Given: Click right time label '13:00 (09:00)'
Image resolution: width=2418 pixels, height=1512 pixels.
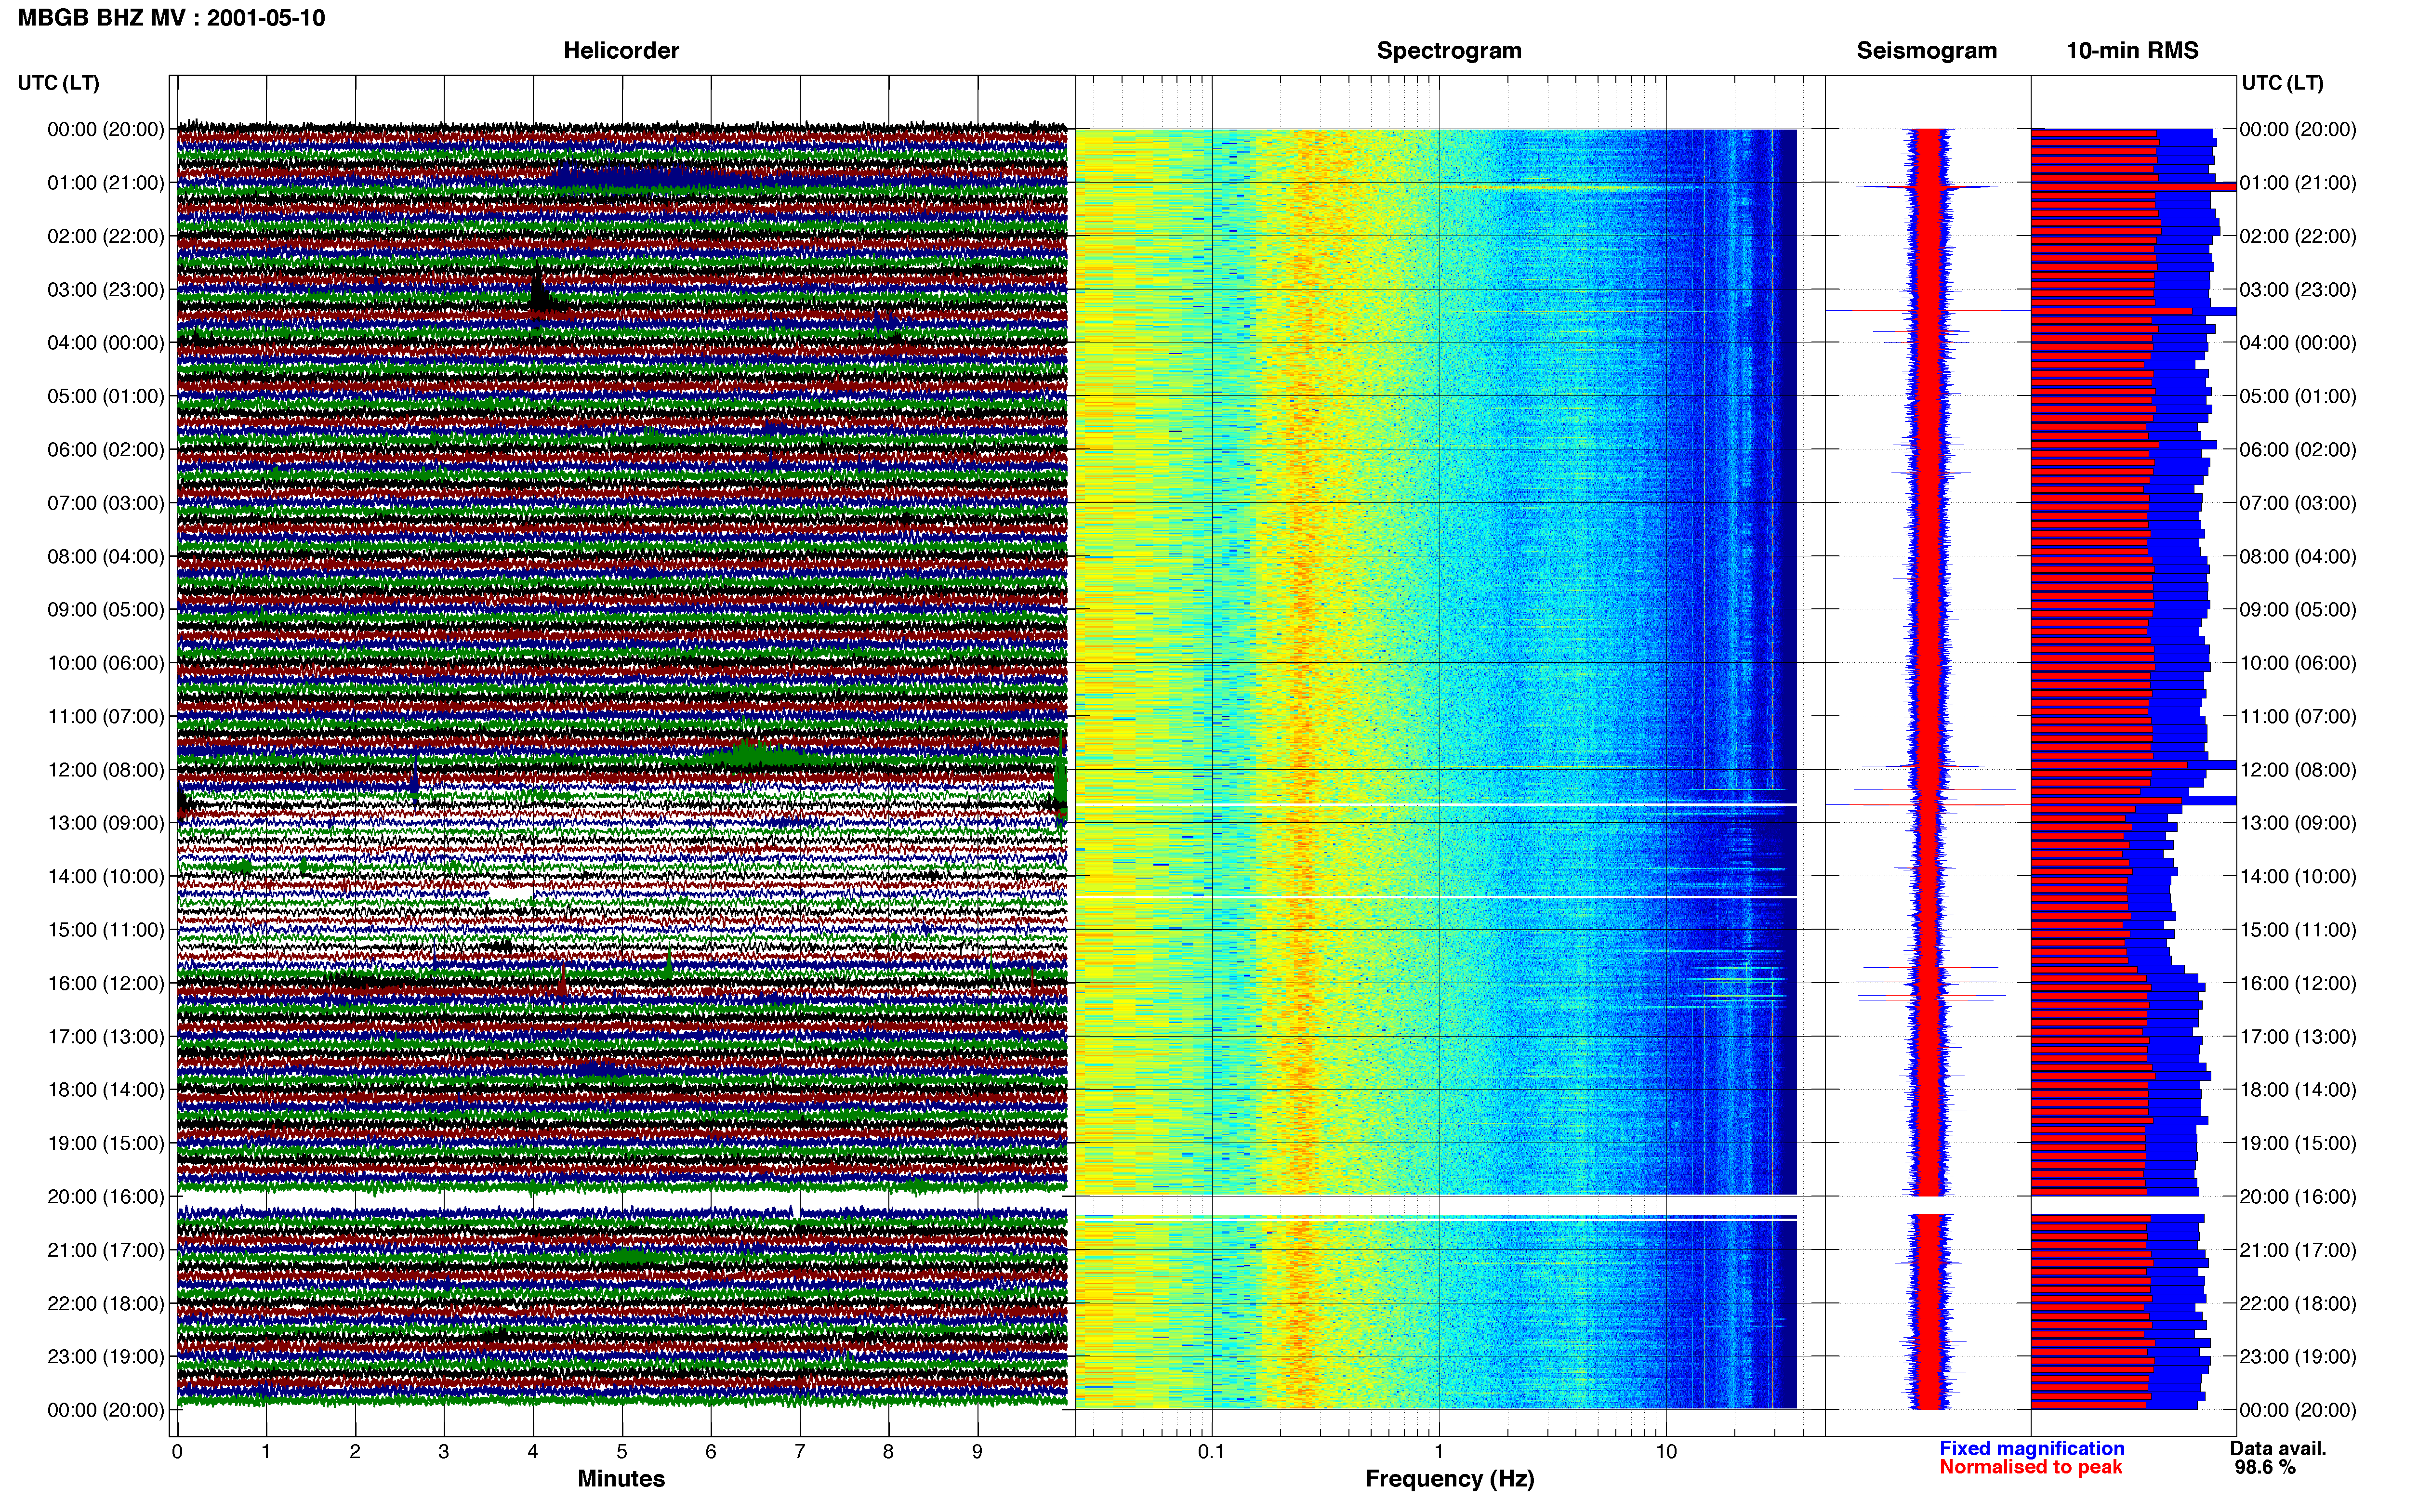Looking at the screenshot, I should (2298, 823).
